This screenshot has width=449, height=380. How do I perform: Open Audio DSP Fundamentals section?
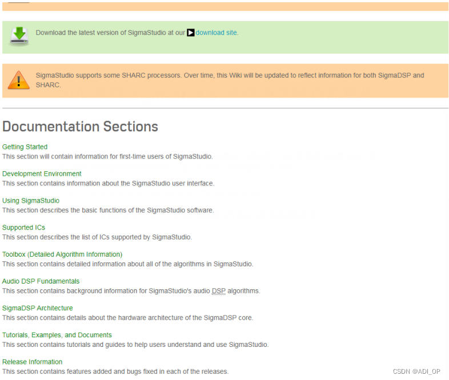click(41, 281)
